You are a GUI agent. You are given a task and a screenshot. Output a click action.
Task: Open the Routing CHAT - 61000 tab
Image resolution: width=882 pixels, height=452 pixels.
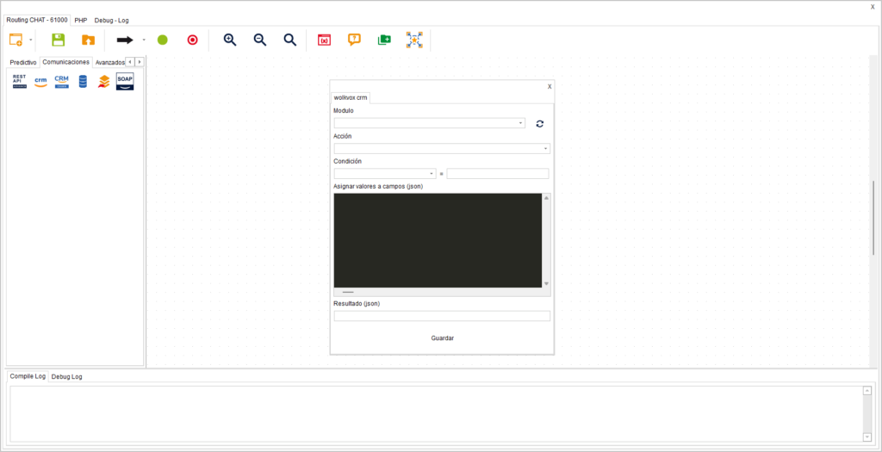pos(37,20)
